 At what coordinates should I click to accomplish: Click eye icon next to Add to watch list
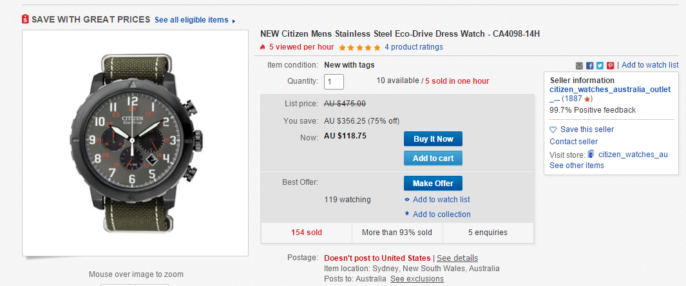tap(407, 200)
